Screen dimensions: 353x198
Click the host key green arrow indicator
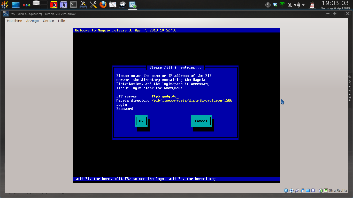click(x=326, y=191)
